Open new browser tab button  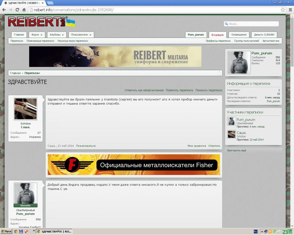click(50, 3)
